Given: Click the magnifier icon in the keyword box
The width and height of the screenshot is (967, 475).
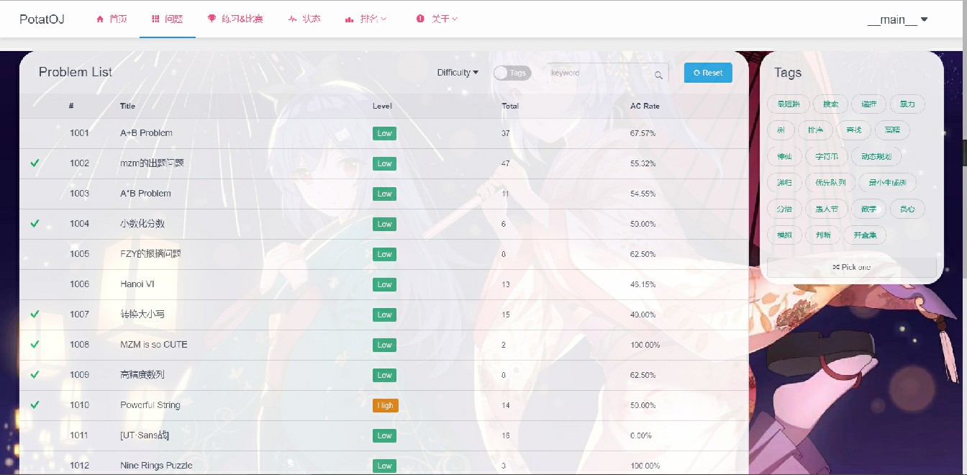Looking at the screenshot, I should coord(658,74).
